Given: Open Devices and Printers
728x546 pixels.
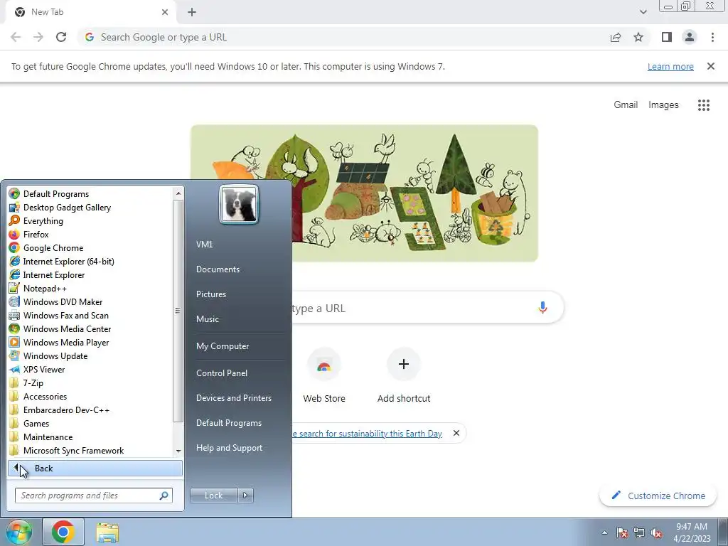Looking at the screenshot, I should click(233, 398).
